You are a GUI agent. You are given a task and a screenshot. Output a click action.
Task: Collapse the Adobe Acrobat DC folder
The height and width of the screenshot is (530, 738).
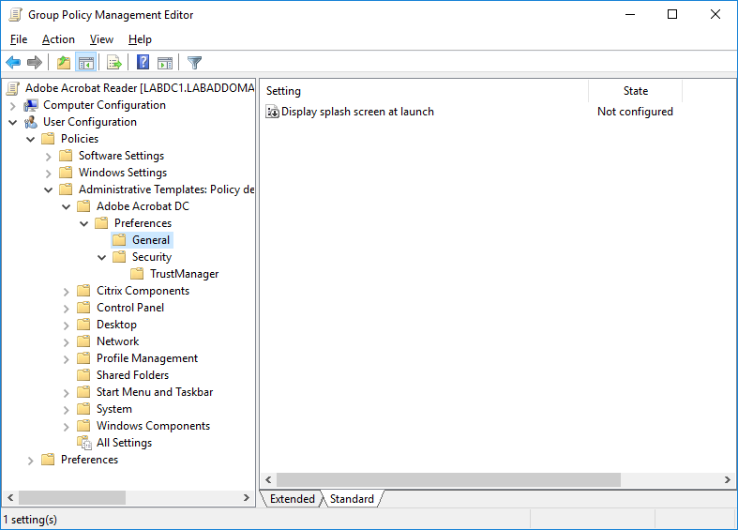[66, 206]
